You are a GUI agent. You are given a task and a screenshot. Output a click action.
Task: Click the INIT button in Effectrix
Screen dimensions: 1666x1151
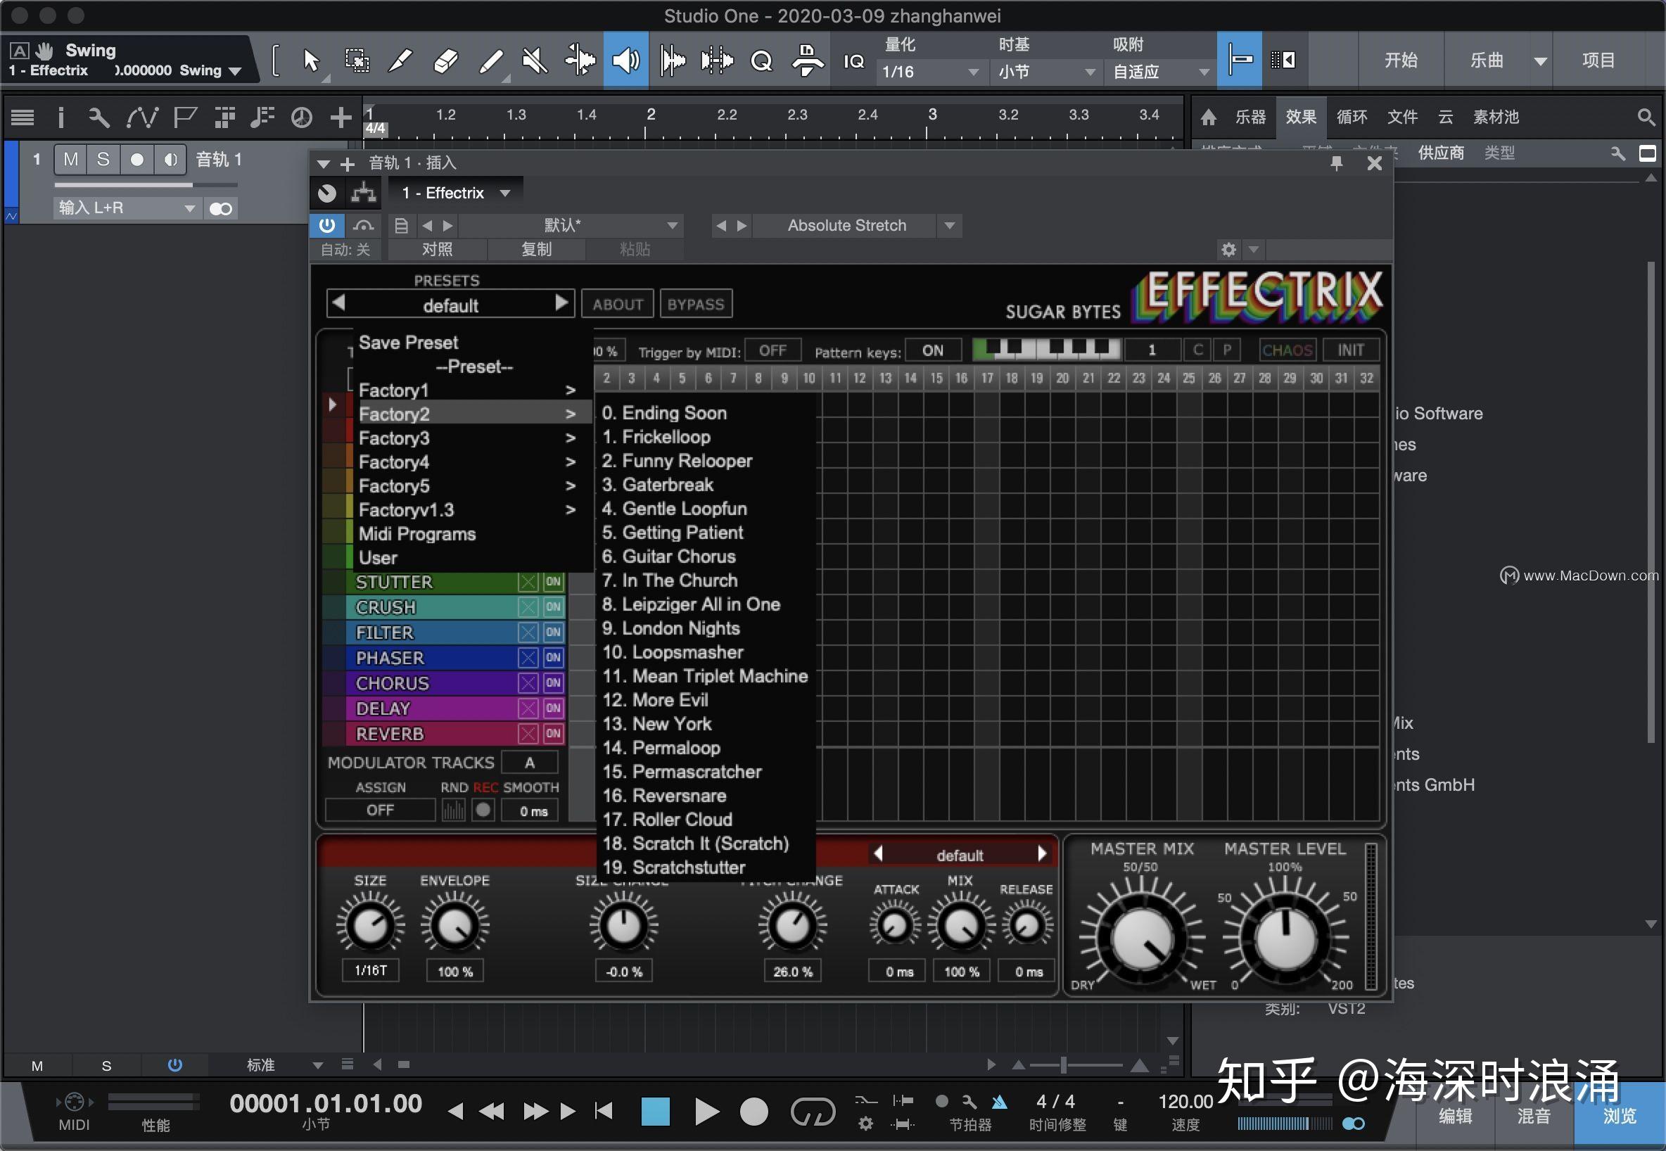(1350, 349)
